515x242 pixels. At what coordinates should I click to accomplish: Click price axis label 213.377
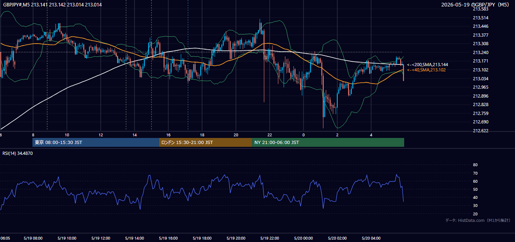pyautogui.click(x=480, y=35)
